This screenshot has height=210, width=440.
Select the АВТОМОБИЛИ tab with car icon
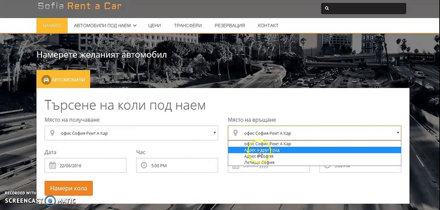[x=63, y=79]
